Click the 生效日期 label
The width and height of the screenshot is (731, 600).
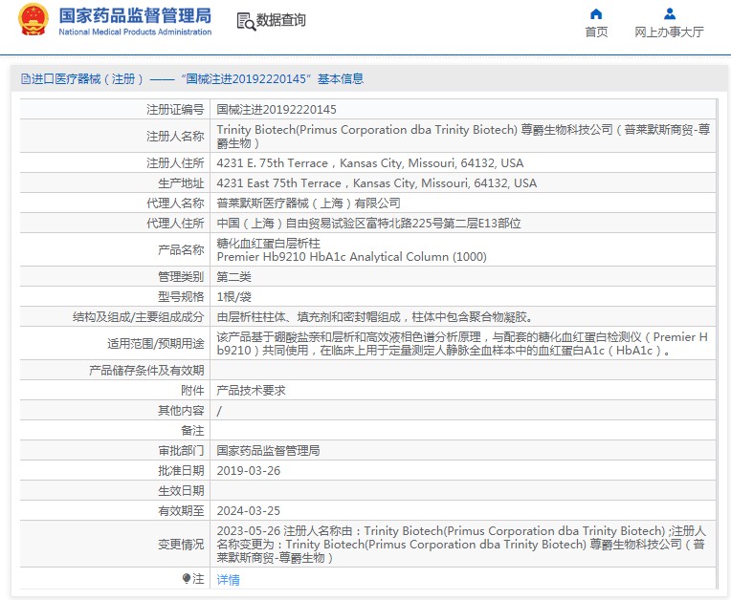click(x=181, y=491)
